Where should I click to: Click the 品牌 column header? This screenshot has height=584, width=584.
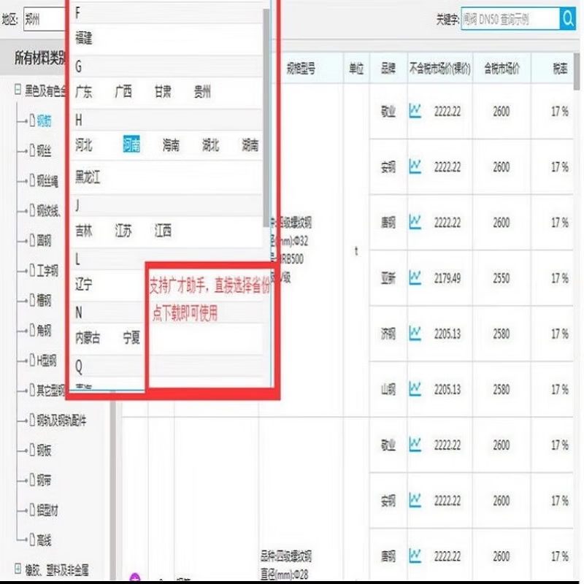[388, 69]
